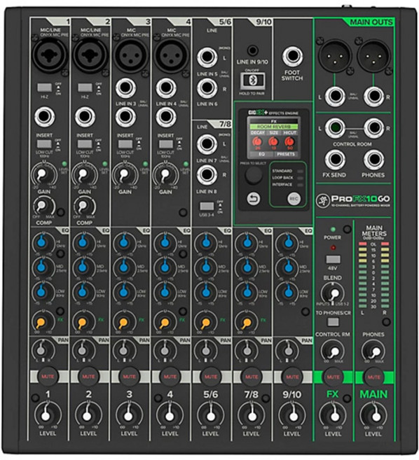Click the main out L quarter-inch jack
Image resolution: width=419 pixels, height=460 pixels.
click(336, 96)
